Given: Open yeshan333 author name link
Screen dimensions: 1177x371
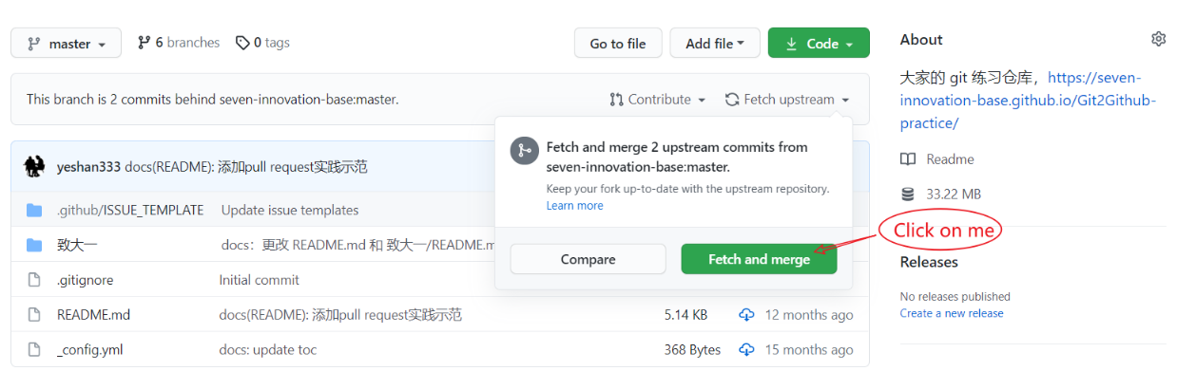Looking at the screenshot, I should click(x=88, y=167).
